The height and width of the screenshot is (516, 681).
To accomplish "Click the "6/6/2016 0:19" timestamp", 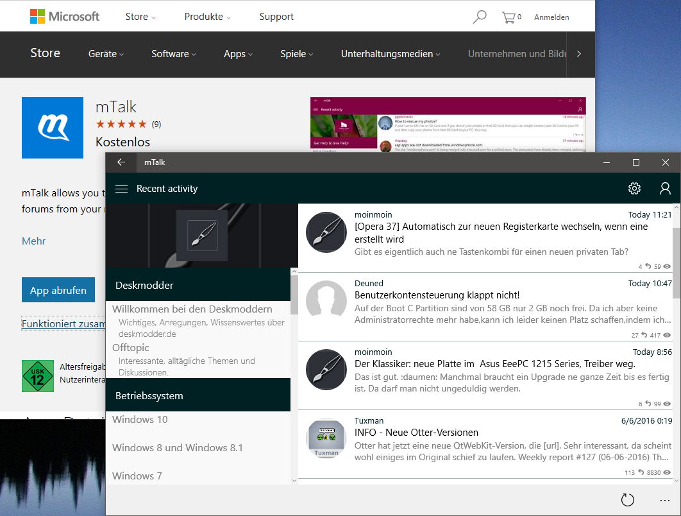I will 646,421.
